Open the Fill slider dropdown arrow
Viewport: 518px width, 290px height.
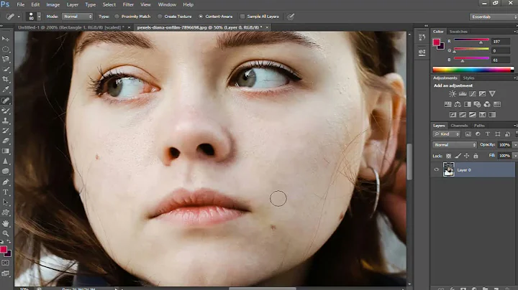pos(515,156)
